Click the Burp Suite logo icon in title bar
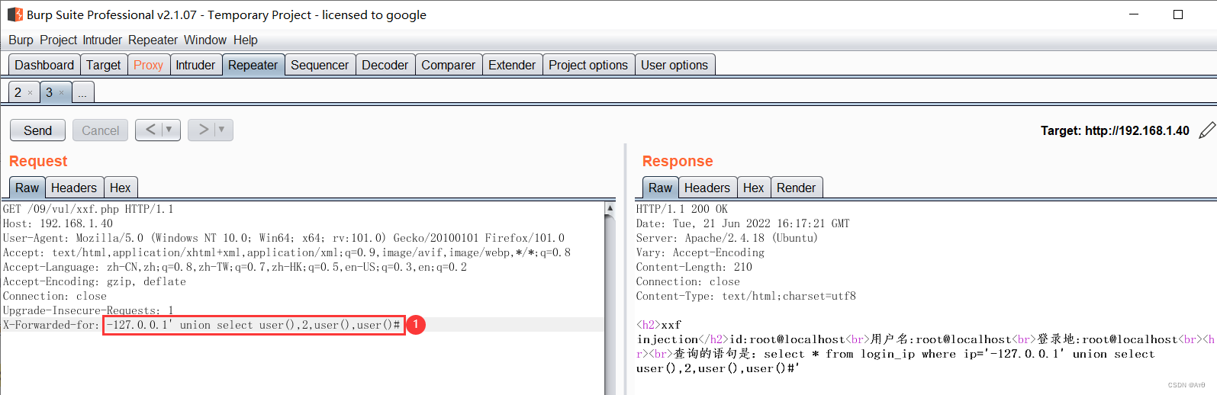This screenshot has width=1217, height=395. [x=14, y=14]
